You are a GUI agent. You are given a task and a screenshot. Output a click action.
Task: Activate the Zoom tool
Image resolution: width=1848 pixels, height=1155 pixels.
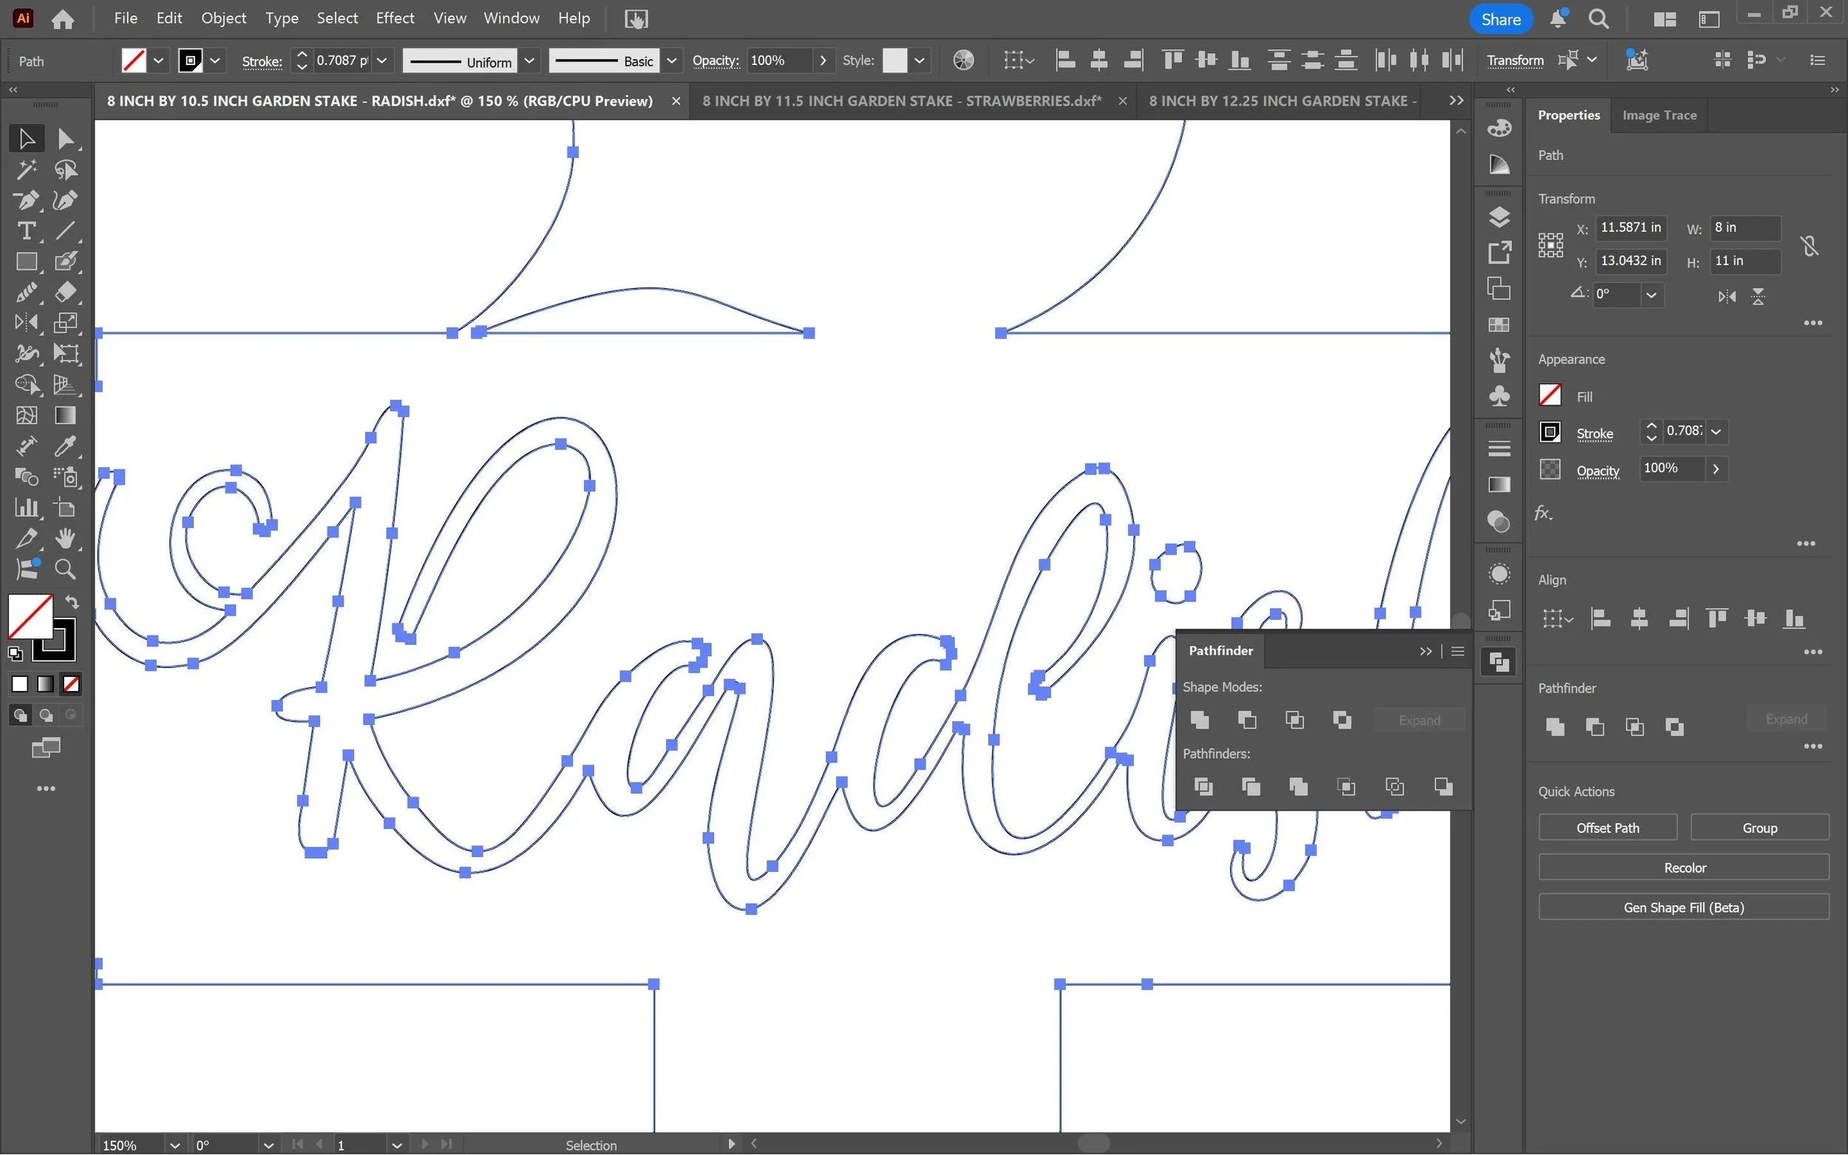pos(65,569)
